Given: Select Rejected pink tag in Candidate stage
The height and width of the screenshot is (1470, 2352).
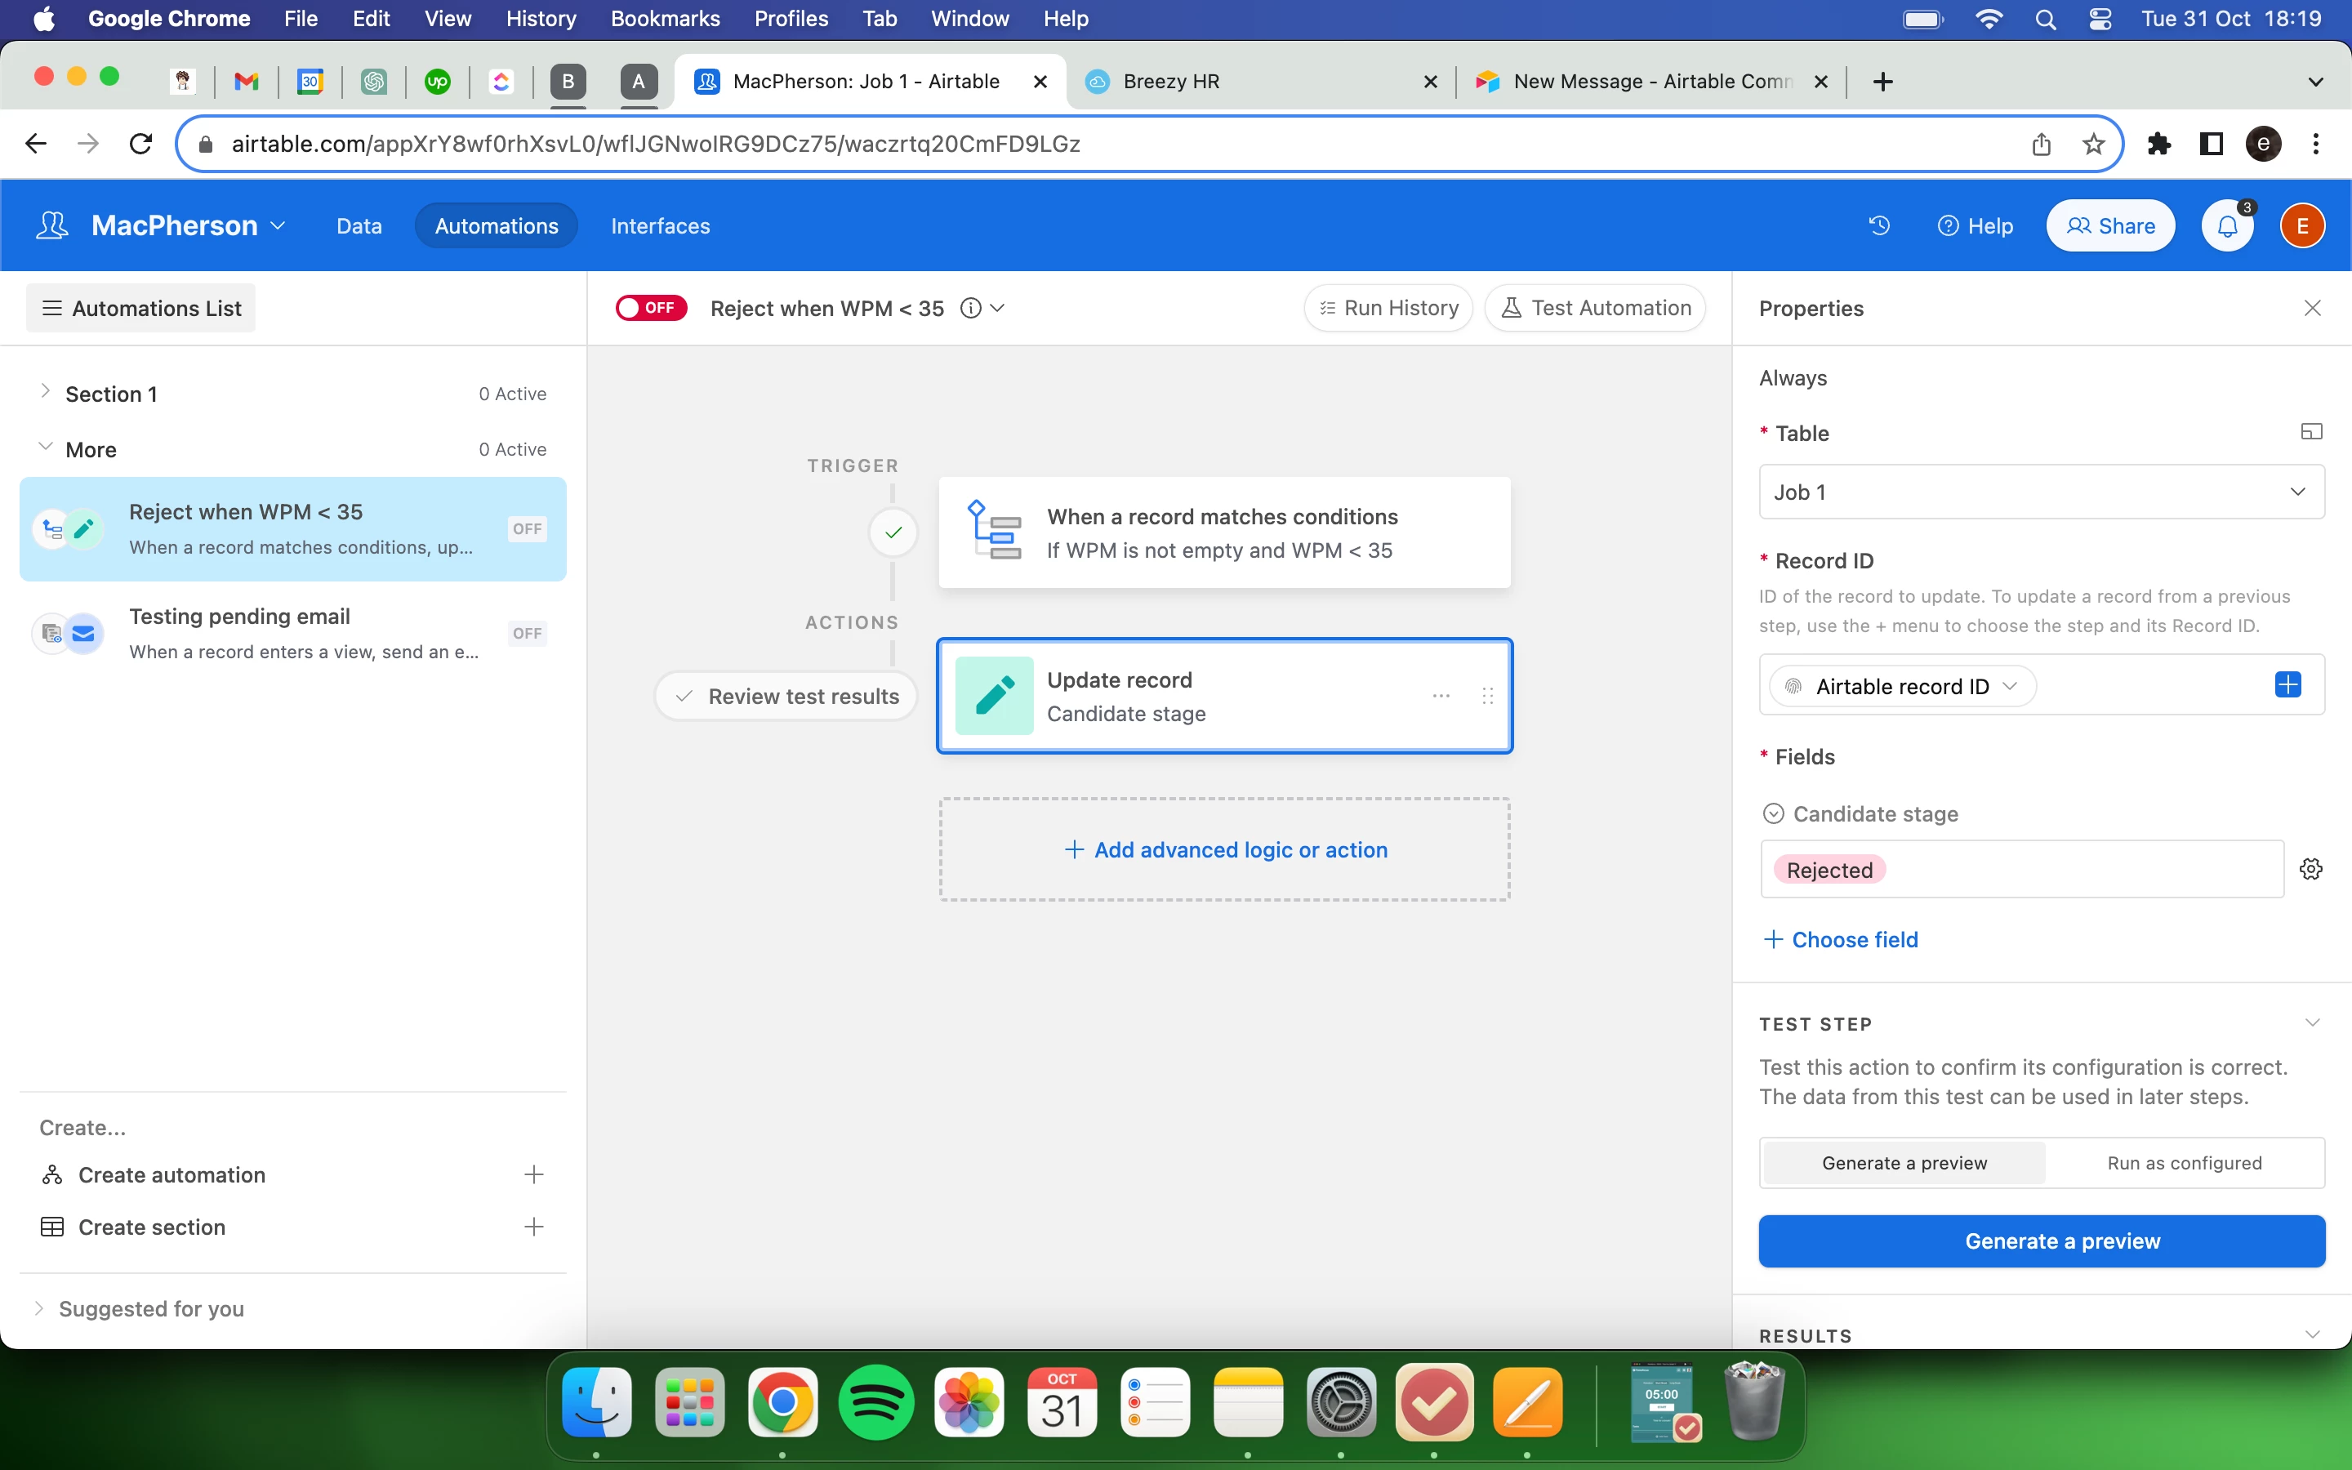Looking at the screenshot, I should click(x=1829, y=870).
